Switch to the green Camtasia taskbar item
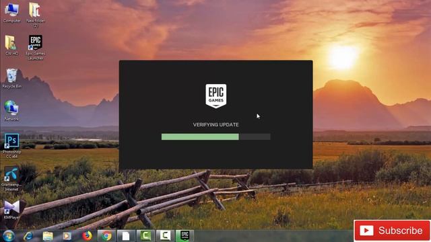Image resolution: width=431 pixels, height=242 pixels. coord(145,236)
